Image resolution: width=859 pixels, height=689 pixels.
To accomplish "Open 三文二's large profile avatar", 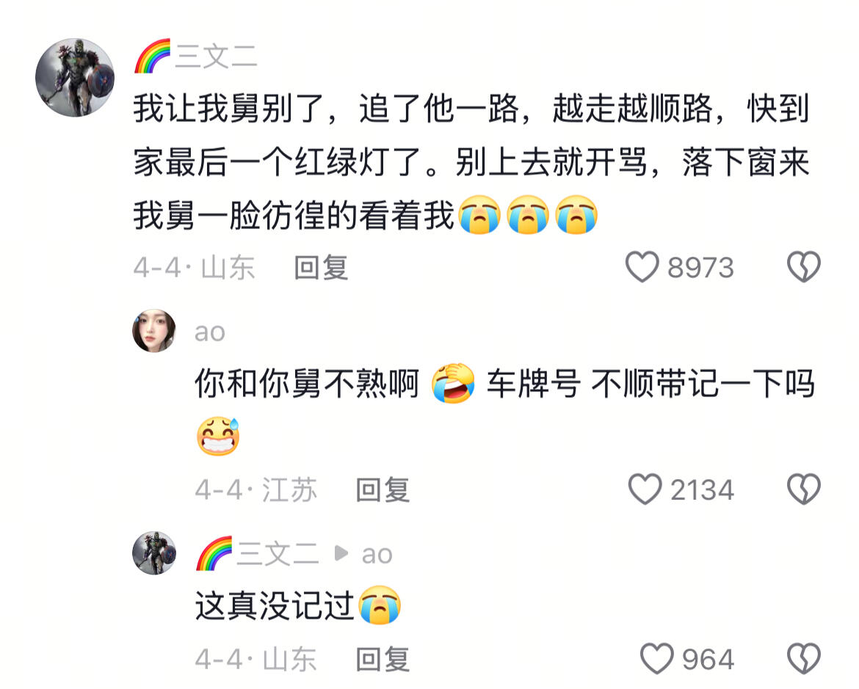I will click(x=75, y=77).
